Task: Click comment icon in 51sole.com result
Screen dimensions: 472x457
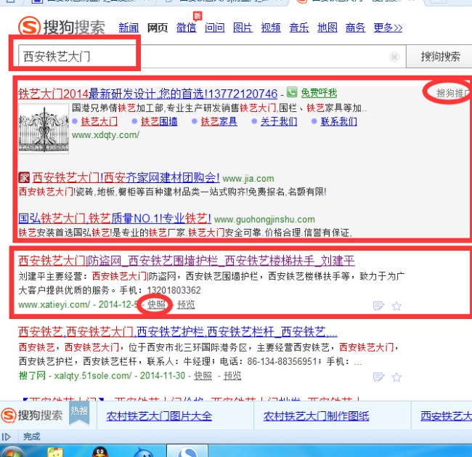Action: (378, 377)
